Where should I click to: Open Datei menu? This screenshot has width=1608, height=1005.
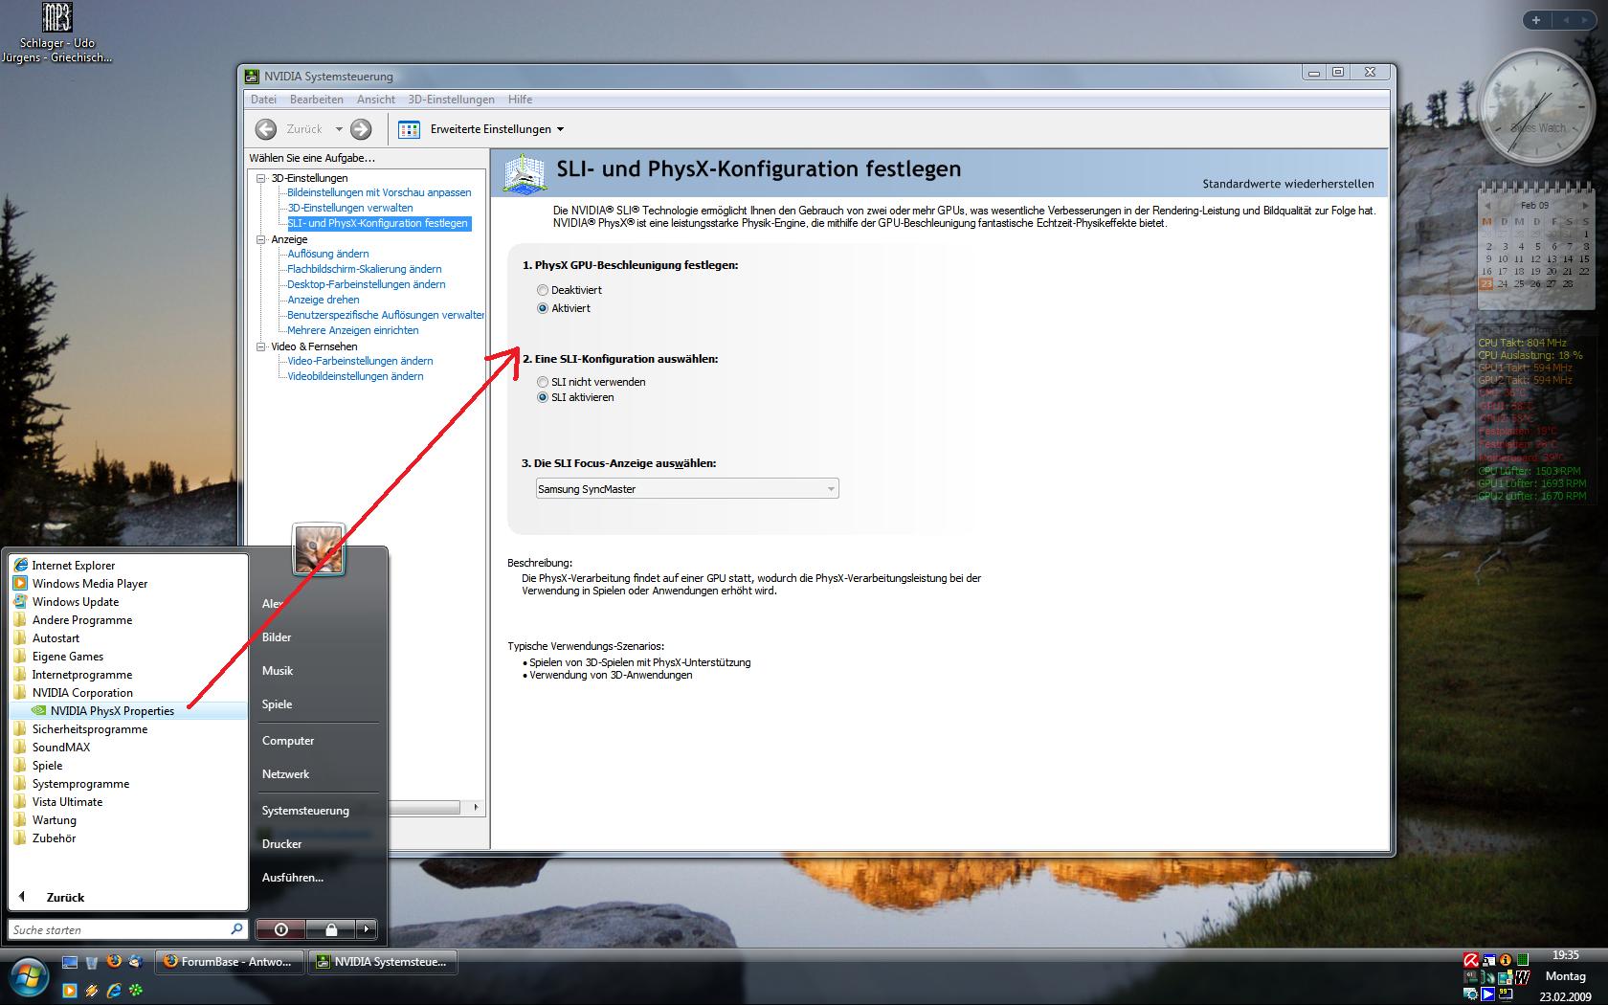[263, 100]
